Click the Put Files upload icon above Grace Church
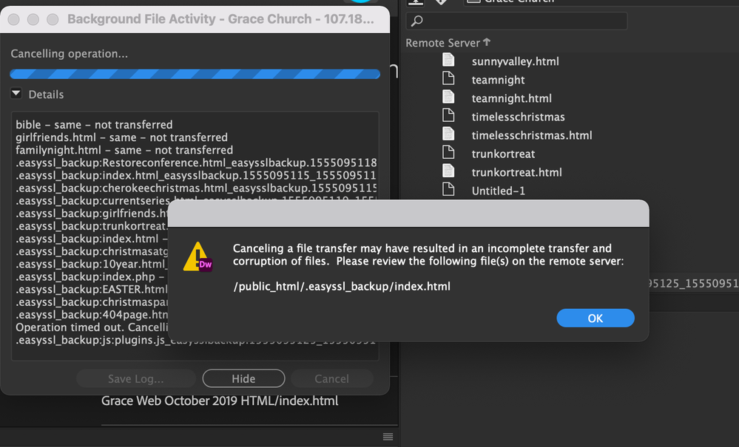Image resolution: width=739 pixels, height=447 pixels. [x=416, y=3]
